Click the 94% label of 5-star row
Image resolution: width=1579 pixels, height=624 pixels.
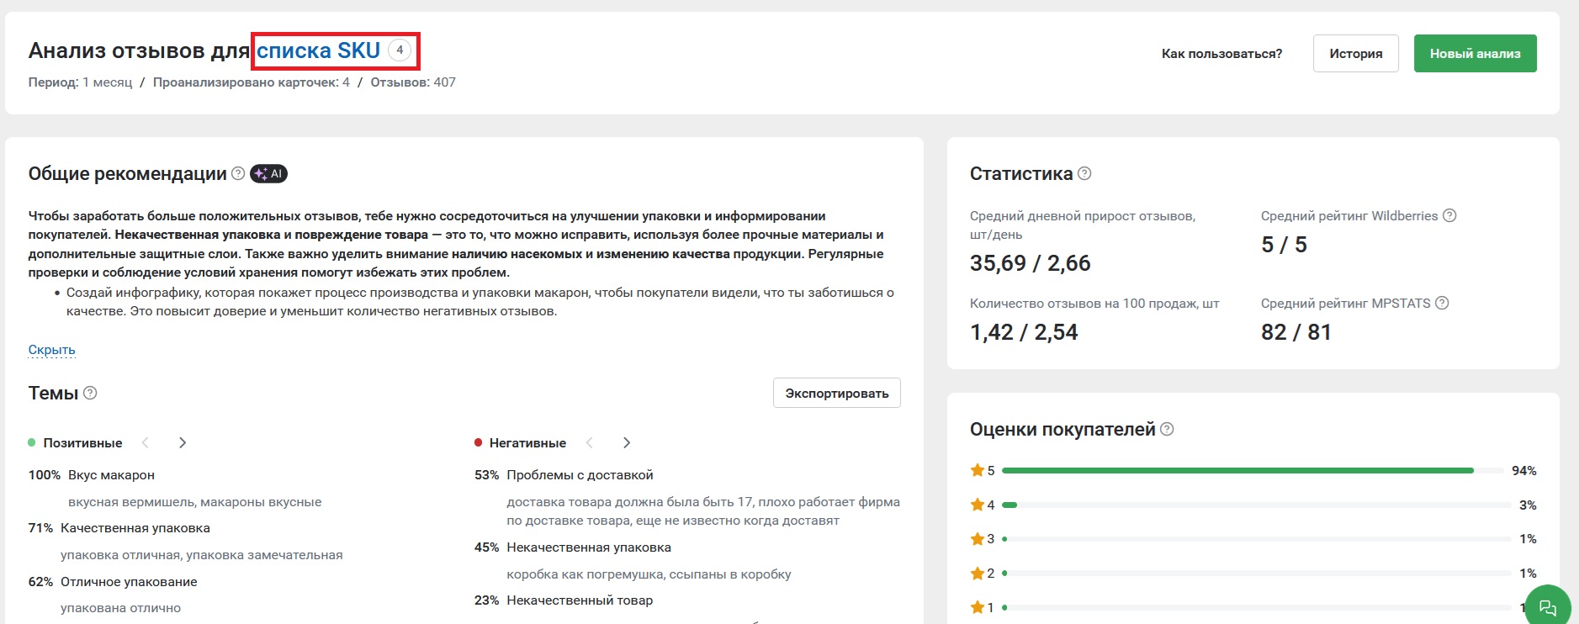(x=1523, y=471)
